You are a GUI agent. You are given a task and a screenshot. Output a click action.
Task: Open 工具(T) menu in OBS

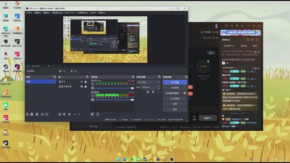93,13
